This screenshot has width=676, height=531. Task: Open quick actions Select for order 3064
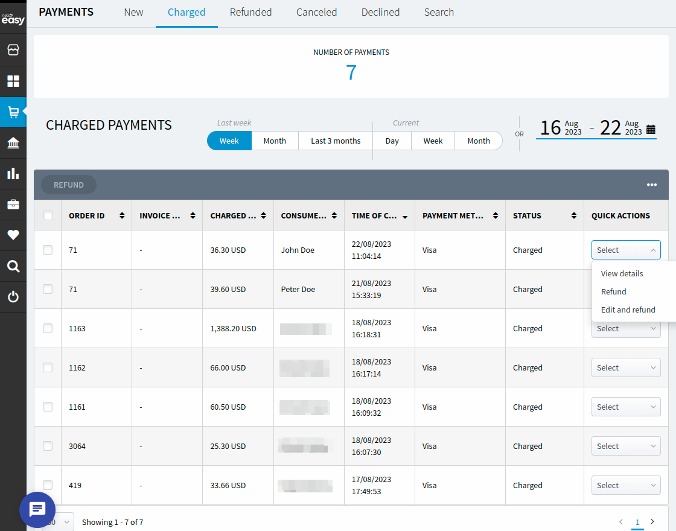point(626,446)
